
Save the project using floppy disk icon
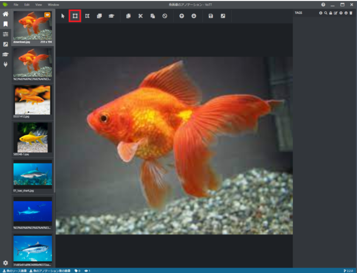[211, 16]
